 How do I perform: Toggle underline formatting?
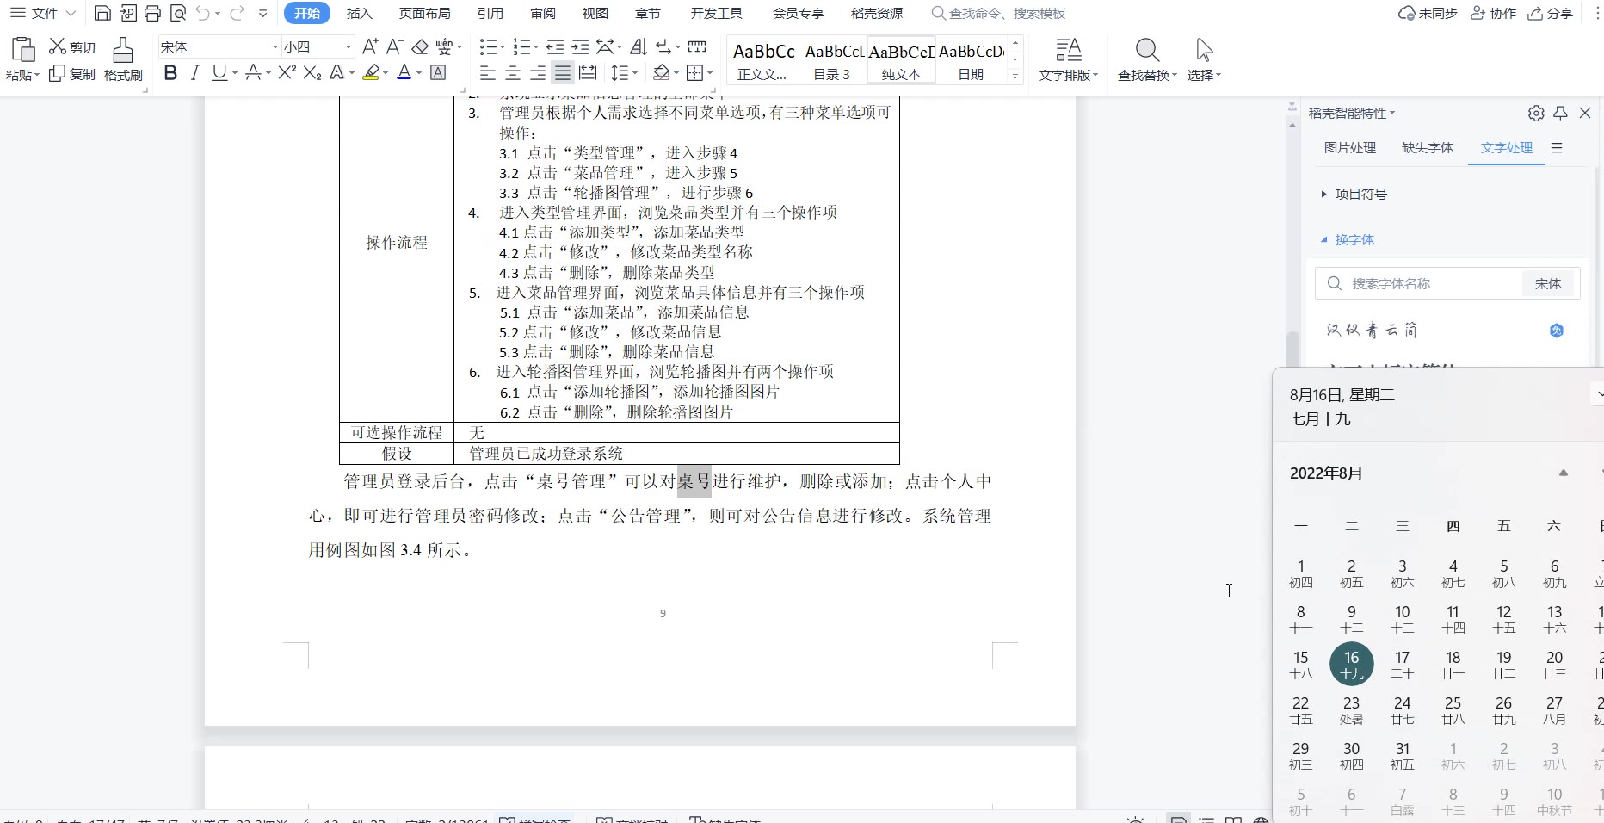tap(219, 73)
